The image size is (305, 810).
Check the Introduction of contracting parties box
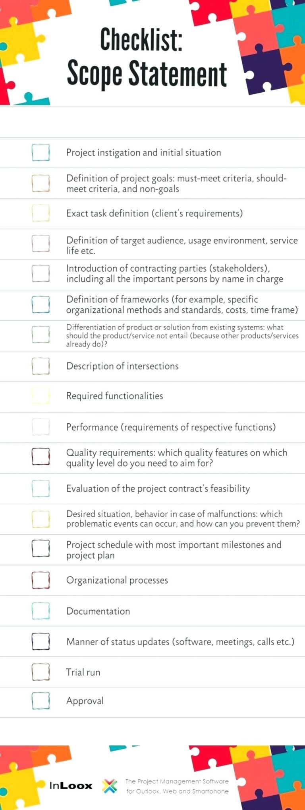click(x=41, y=274)
